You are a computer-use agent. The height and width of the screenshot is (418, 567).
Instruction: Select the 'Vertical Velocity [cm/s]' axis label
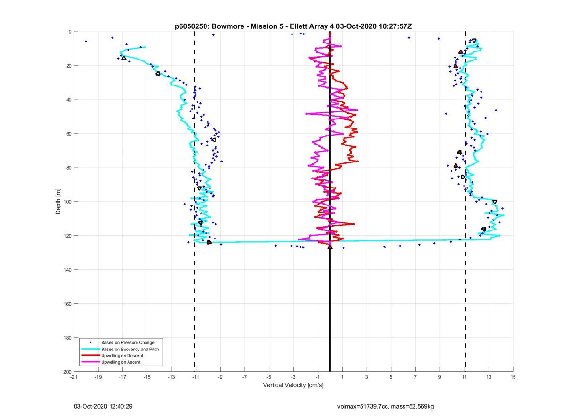coord(293,385)
